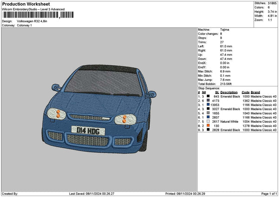Select the Right value '61.0 mm'
Viewport: 279px width, 197px height.
[226, 51]
